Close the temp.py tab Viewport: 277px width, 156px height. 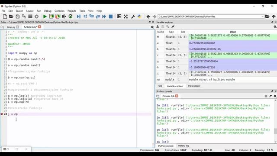click(x=17, y=27)
